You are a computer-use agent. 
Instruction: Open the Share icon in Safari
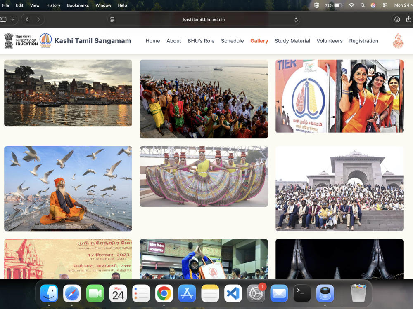pos(408,19)
